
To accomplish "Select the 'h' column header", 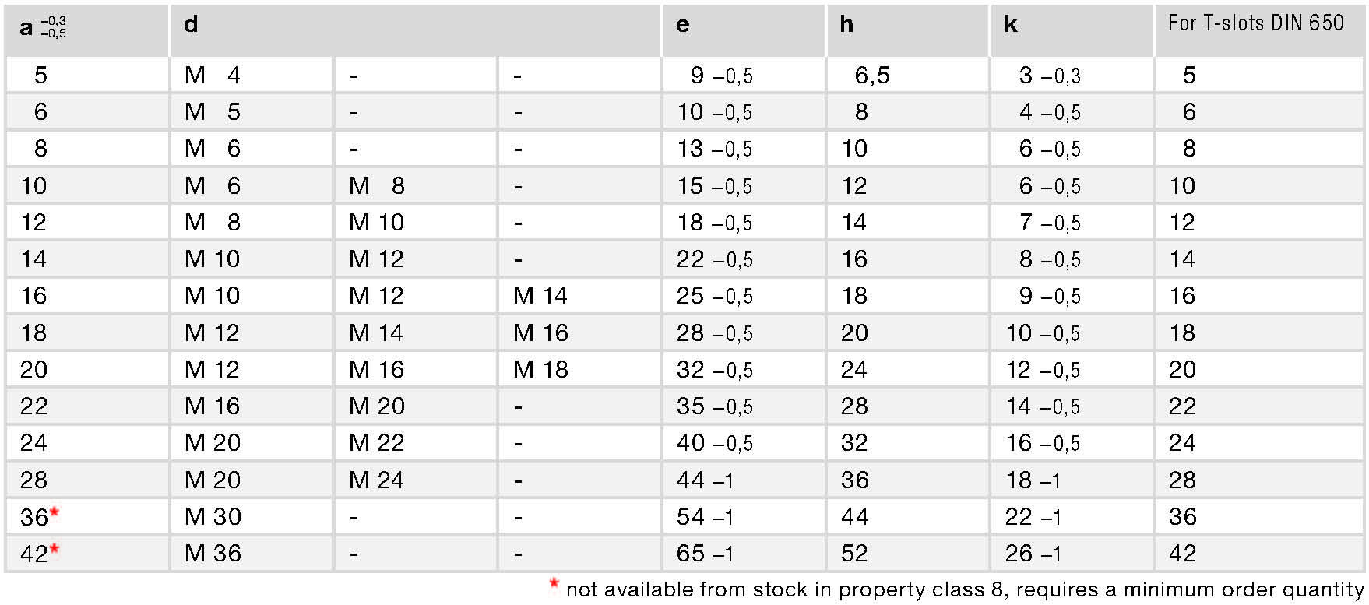I will (x=847, y=25).
